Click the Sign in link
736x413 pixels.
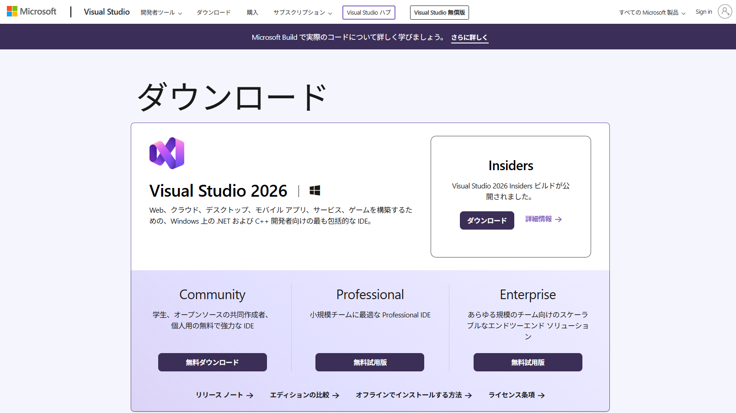pyautogui.click(x=704, y=12)
